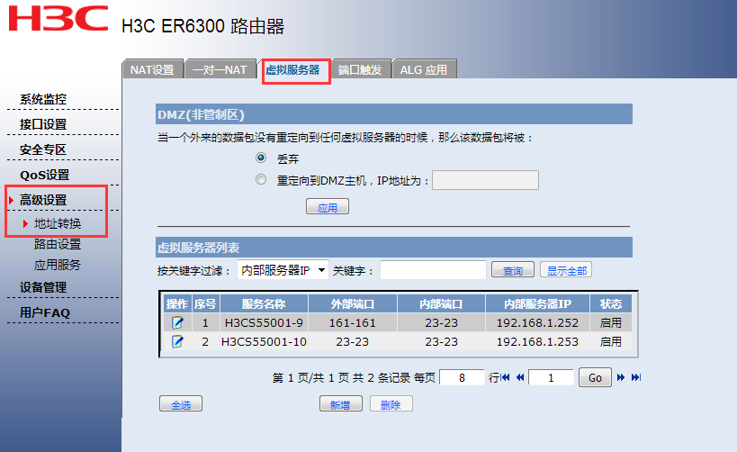Switch to the 虚拟服务器 tab
The height and width of the screenshot is (452, 737).
[292, 69]
